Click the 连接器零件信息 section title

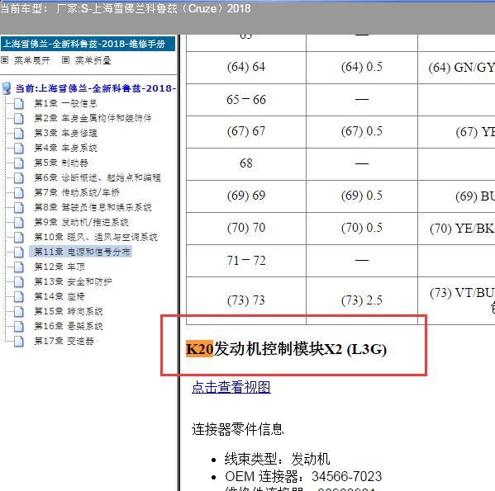237,430
